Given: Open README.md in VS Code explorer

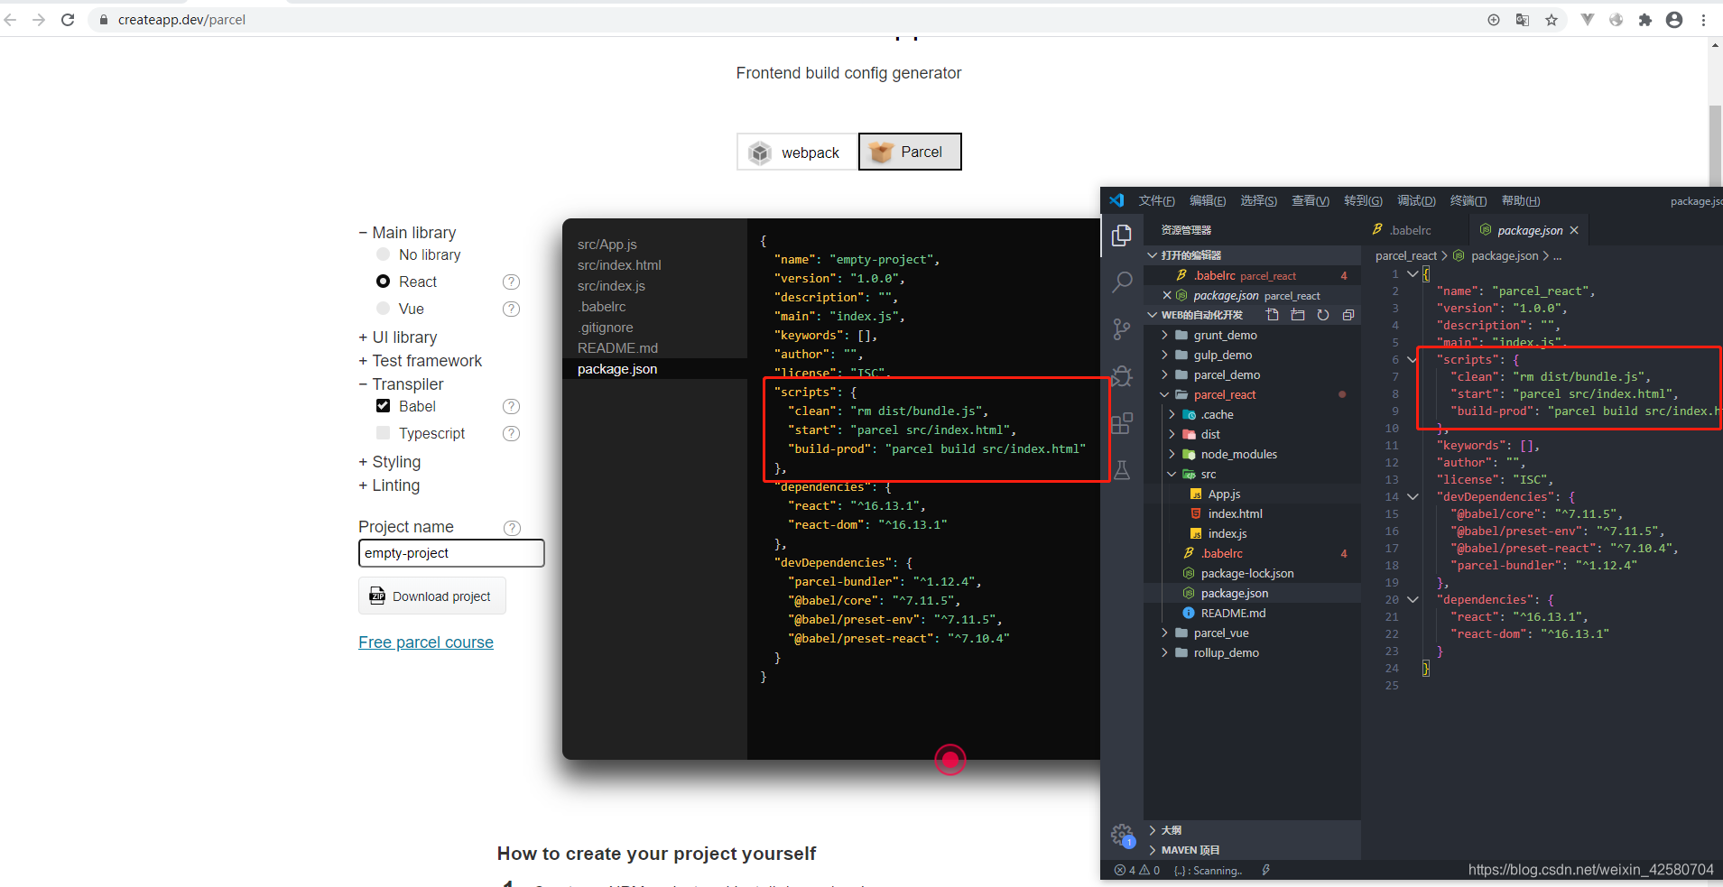Looking at the screenshot, I should pos(1233,613).
